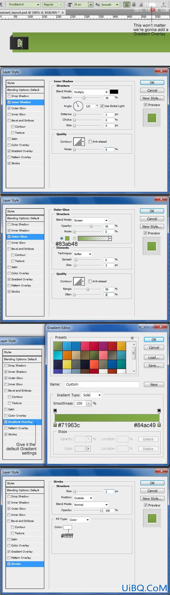
Task: Open the Gradient Type Solid dropdown
Action: [x=92, y=395]
